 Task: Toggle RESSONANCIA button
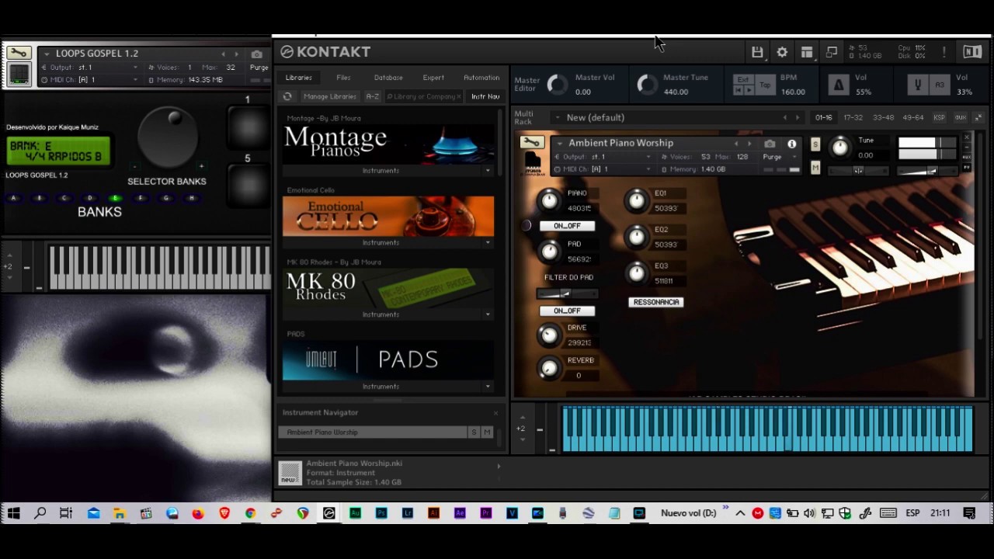(x=656, y=302)
